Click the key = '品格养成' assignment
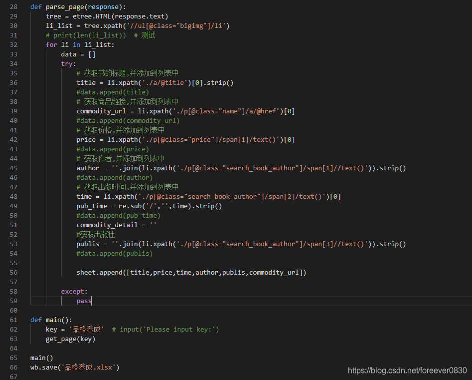472x380 pixels. coord(75,330)
